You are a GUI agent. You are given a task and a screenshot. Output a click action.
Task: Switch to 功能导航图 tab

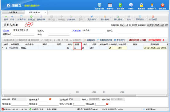tap(13, 13)
